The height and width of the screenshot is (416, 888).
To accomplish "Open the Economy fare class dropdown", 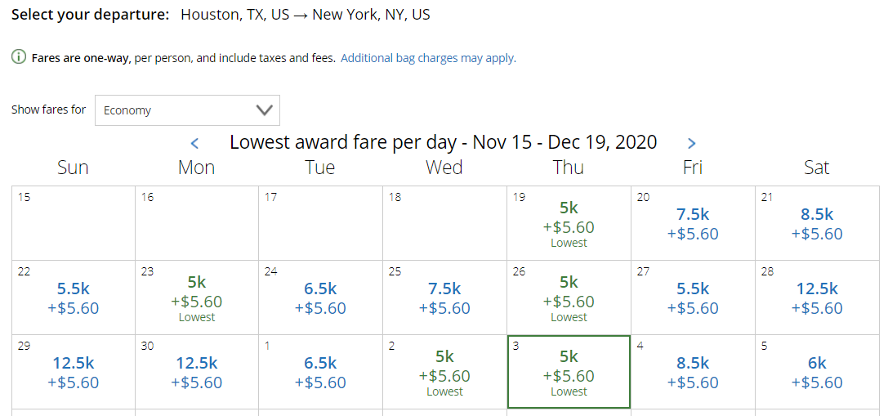I will [x=187, y=110].
